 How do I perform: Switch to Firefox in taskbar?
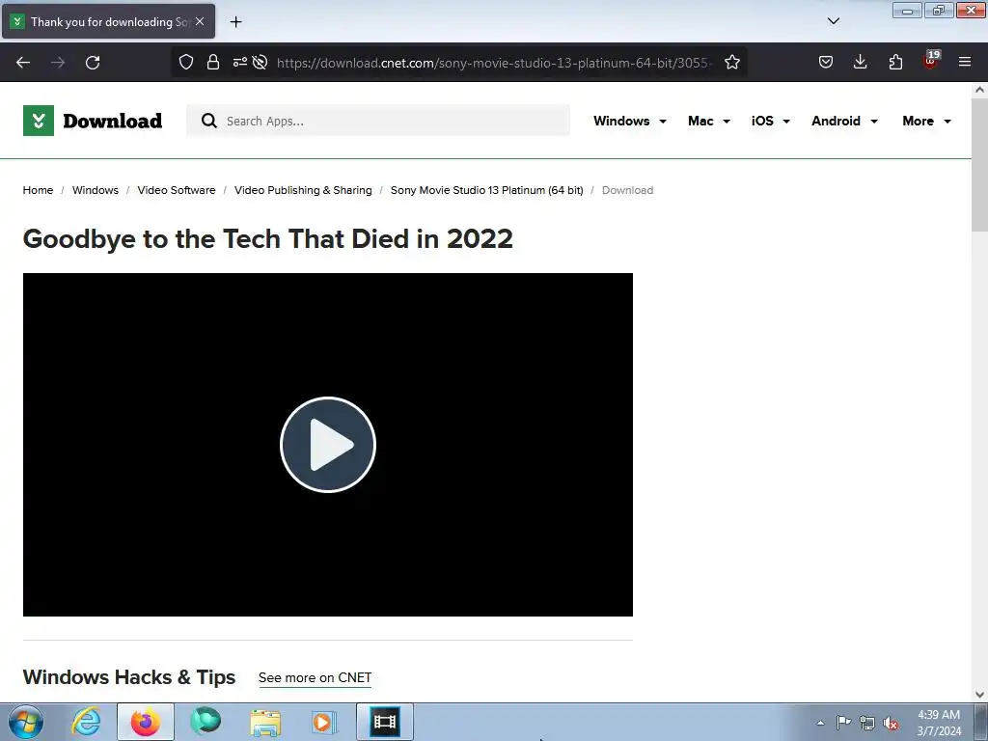[x=146, y=722]
